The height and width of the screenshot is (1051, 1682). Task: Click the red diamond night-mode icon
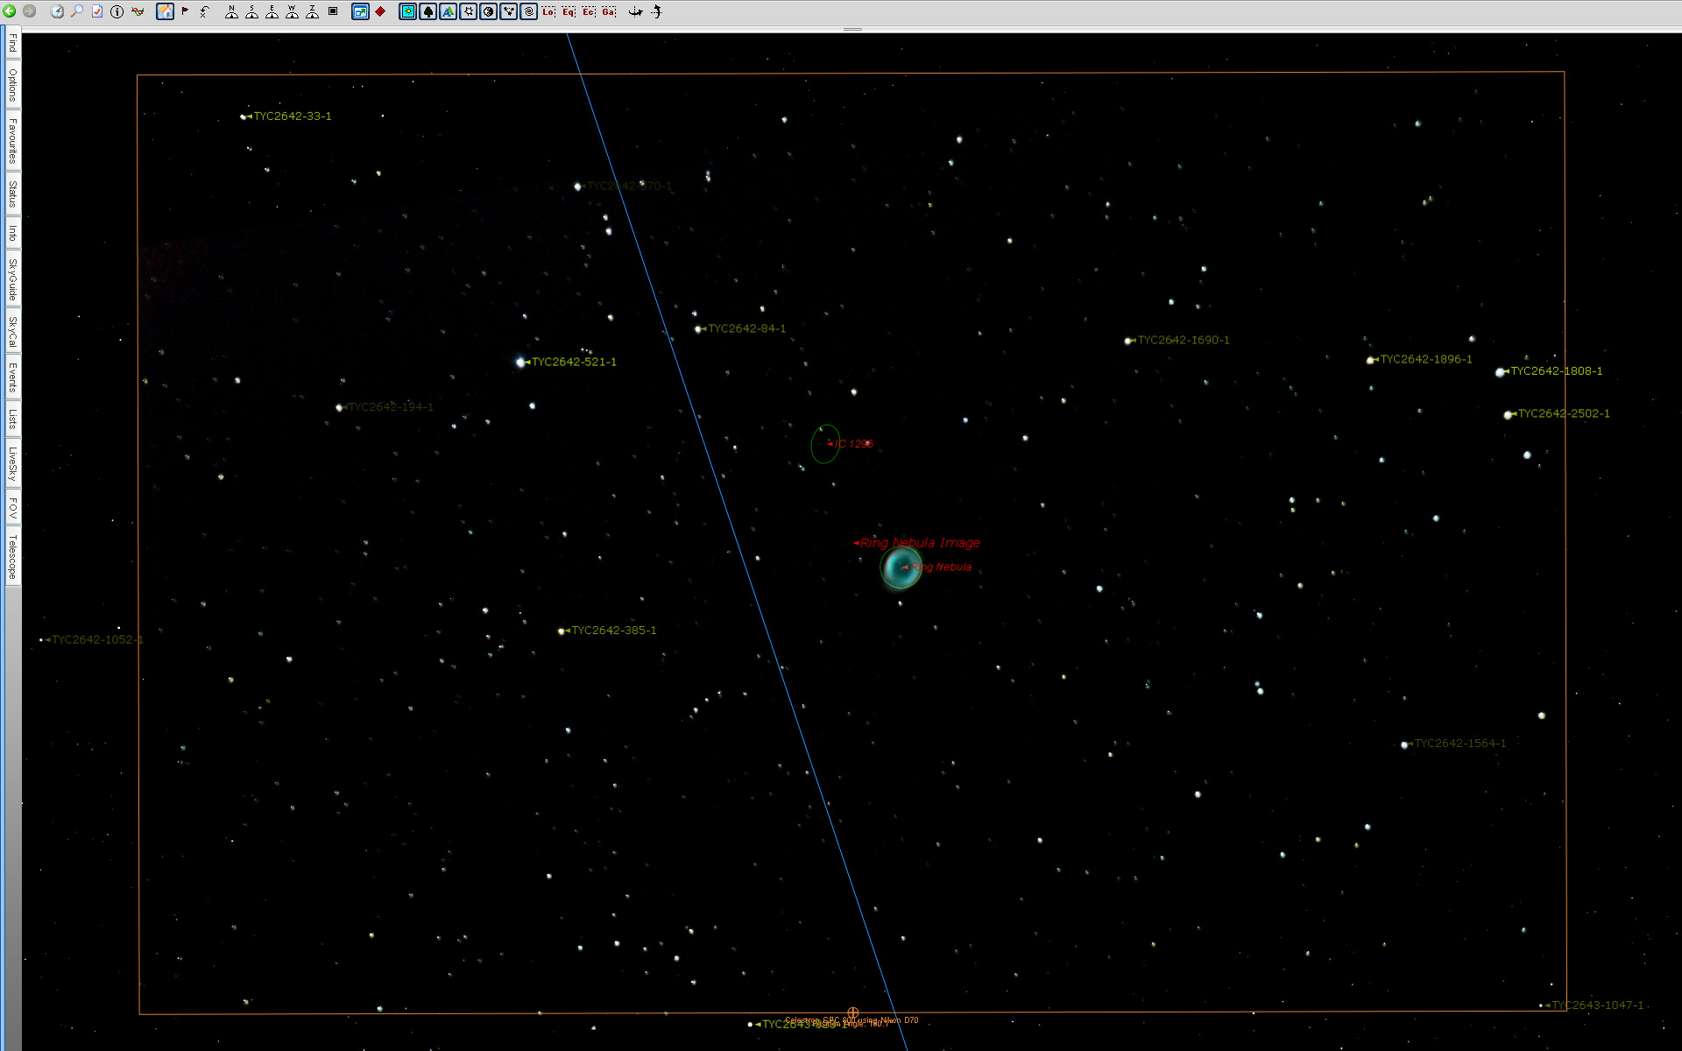coord(380,11)
